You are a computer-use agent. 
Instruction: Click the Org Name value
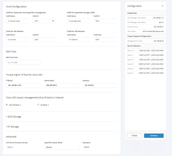(x=87, y=147)
